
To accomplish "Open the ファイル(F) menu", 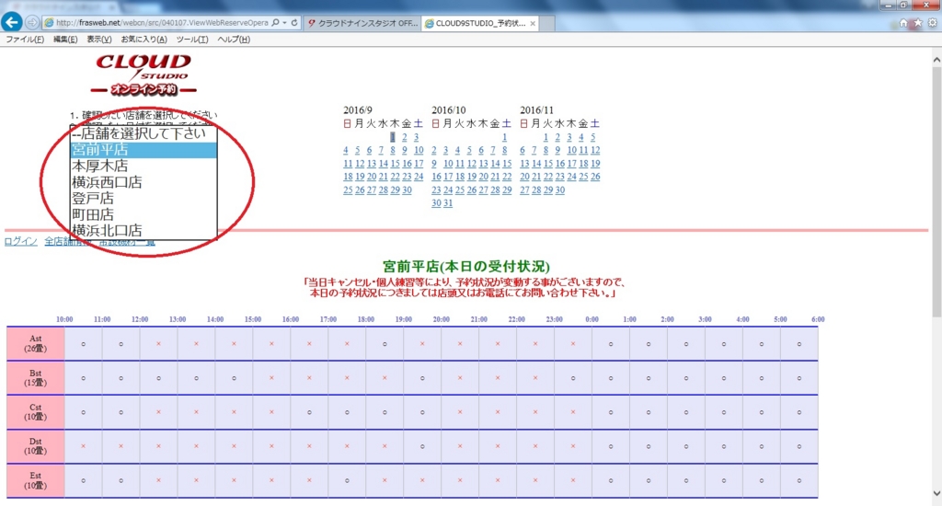I will [25, 39].
